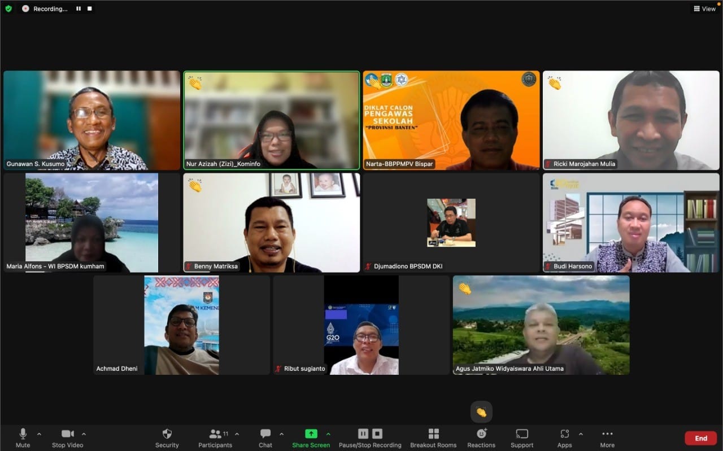This screenshot has height=451, width=723.
Task: Select Budi Harsono video tile
Action: (631, 223)
